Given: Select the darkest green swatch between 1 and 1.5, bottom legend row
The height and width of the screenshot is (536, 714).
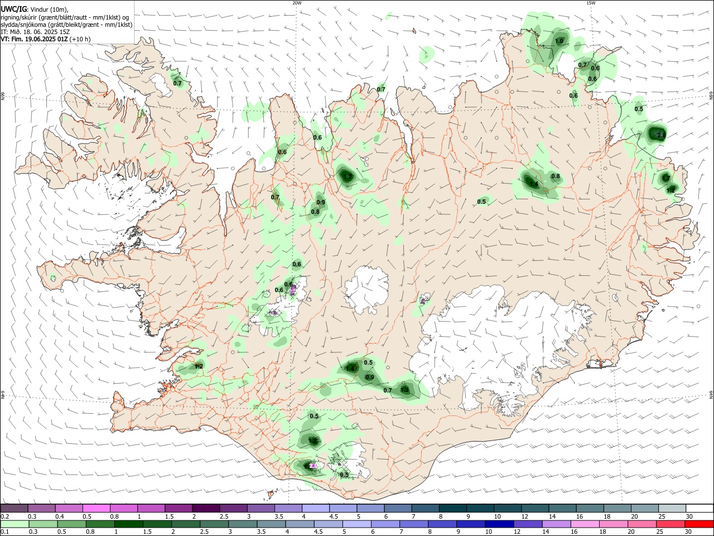Looking at the screenshot, I should [129, 524].
